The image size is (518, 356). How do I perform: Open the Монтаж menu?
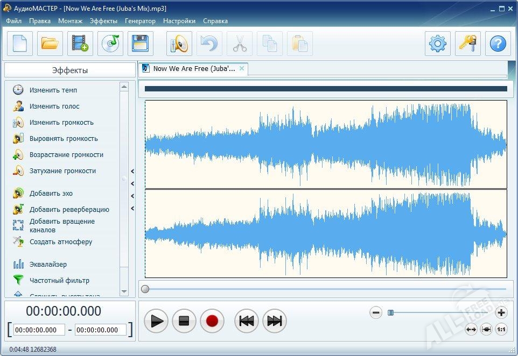click(71, 21)
